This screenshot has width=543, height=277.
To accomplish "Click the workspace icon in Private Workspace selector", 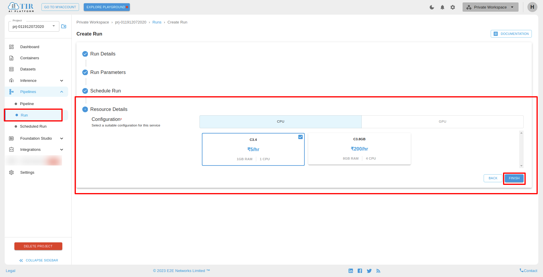I will [469, 7].
